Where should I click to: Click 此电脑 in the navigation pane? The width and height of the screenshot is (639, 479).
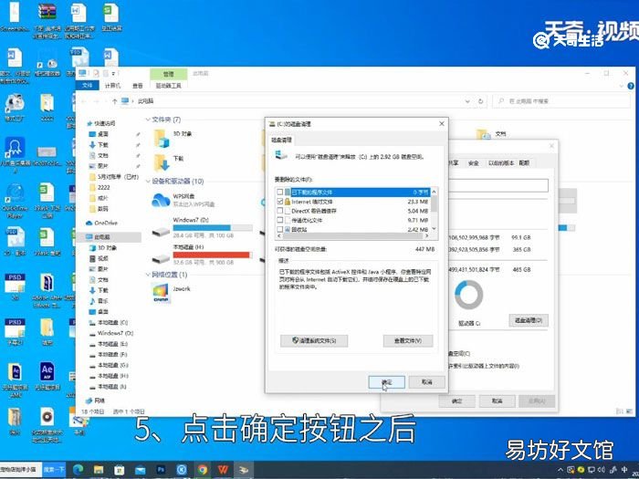click(102, 236)
